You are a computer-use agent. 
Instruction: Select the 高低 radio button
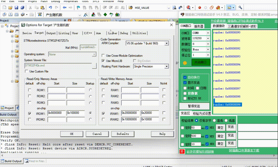tap(215, 121)
